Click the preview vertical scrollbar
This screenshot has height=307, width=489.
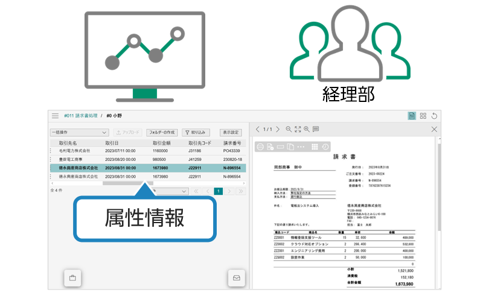(x=439, y=187)
